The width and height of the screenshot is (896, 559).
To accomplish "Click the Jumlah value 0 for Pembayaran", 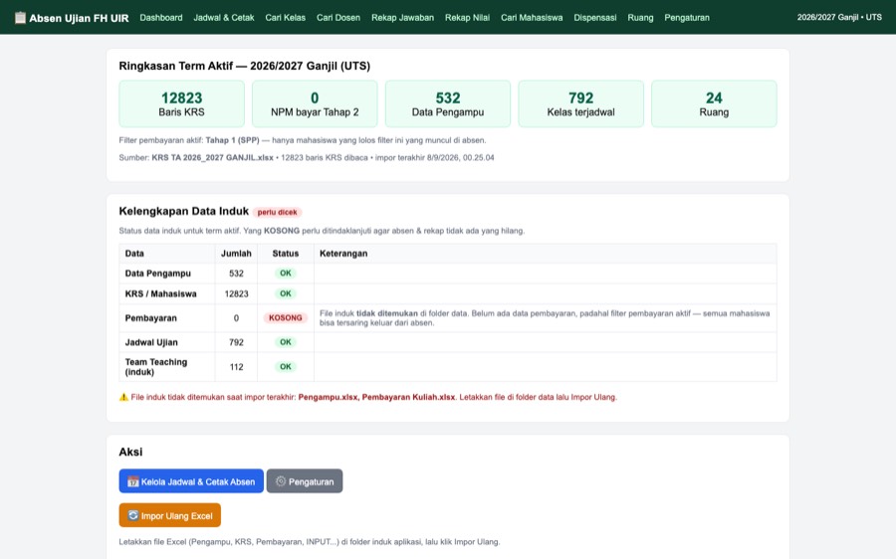I will 236,318.
